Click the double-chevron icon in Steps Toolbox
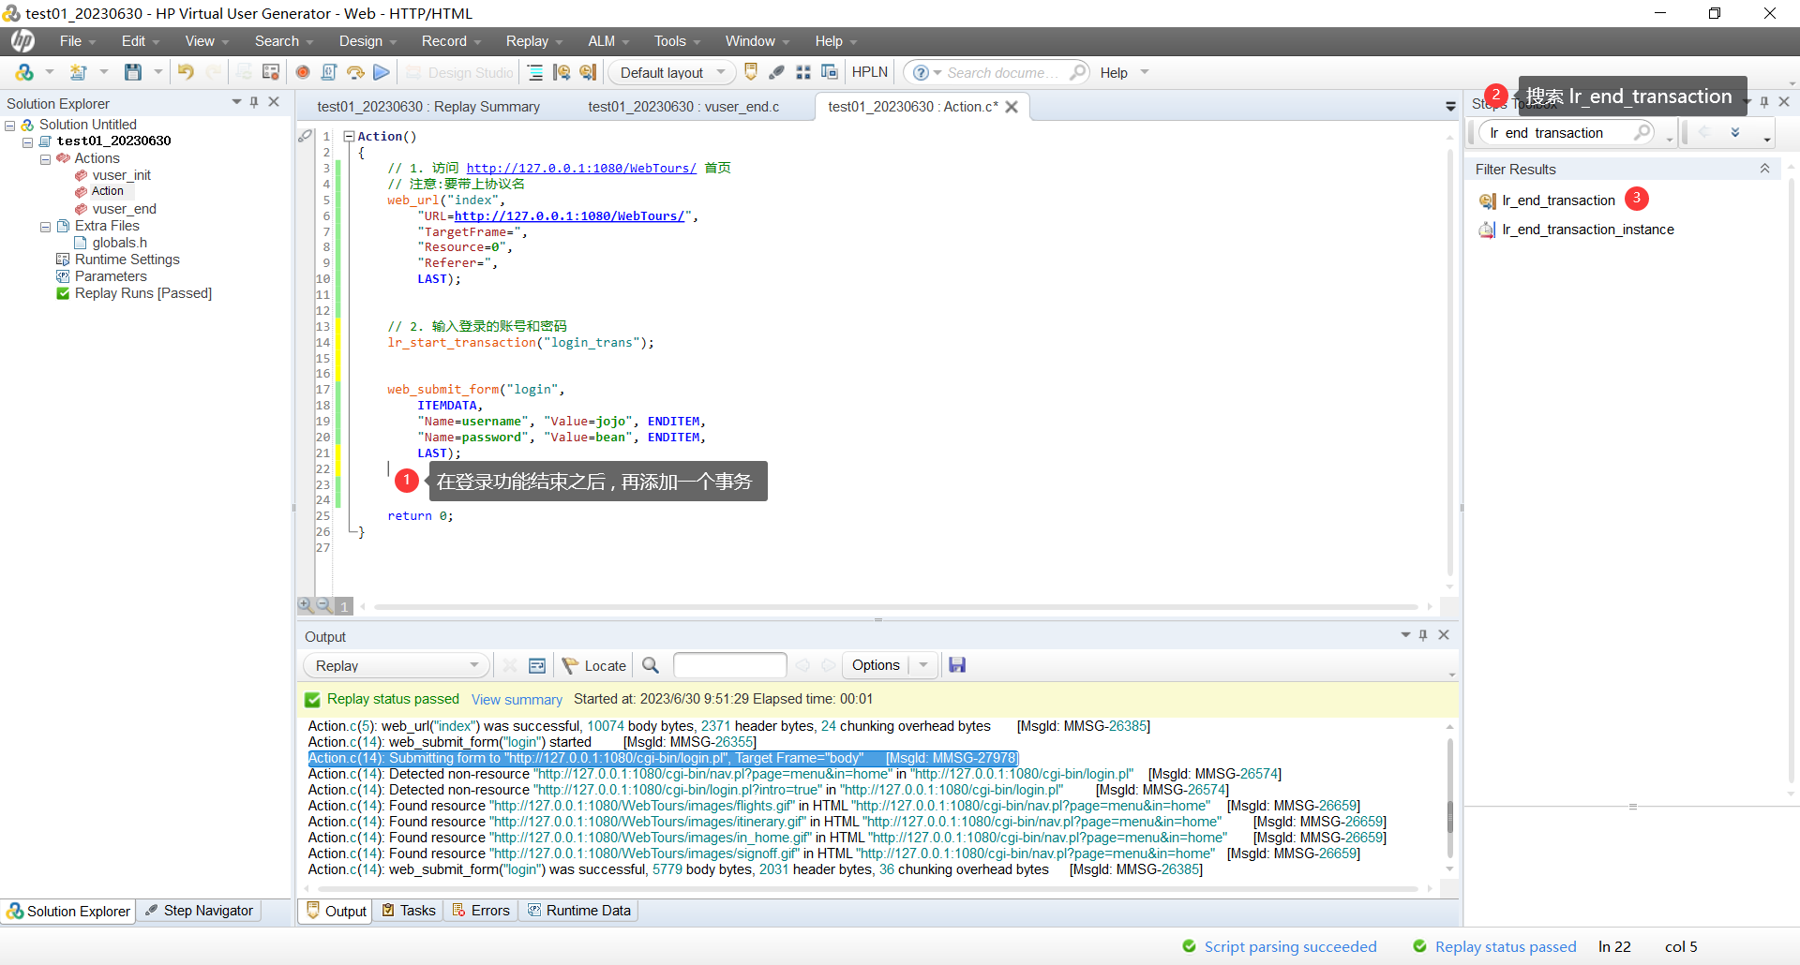Screen dimensions: 1800x965 coord(1735,133)
